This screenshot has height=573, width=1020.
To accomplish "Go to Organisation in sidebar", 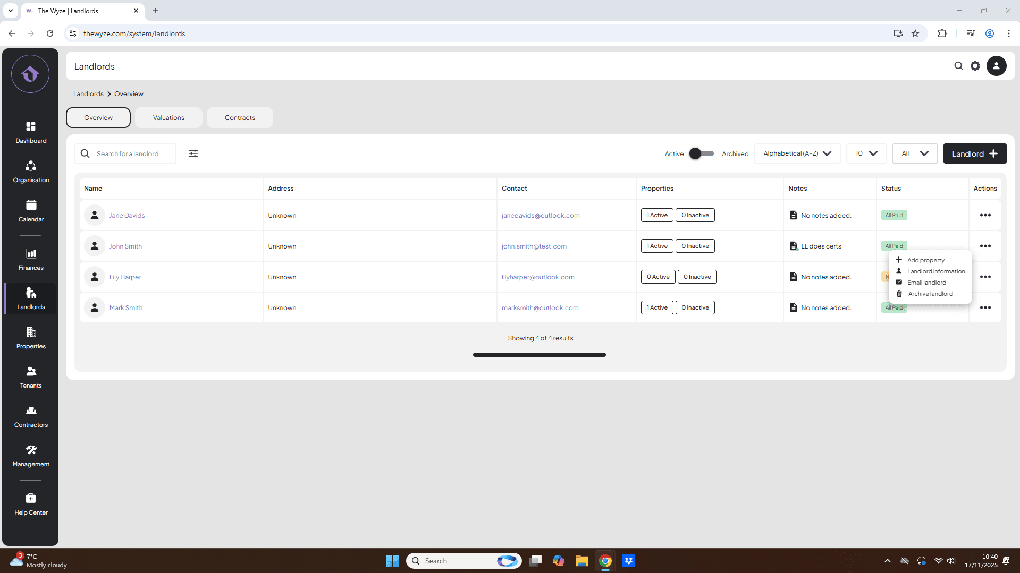I will click(31, 172).
